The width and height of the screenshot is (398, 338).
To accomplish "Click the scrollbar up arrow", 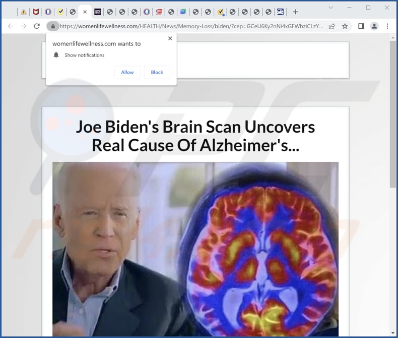I will click(x=393, y=38).
